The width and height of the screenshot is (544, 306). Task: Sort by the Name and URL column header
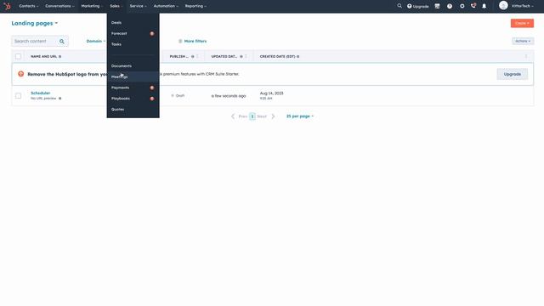43,57
